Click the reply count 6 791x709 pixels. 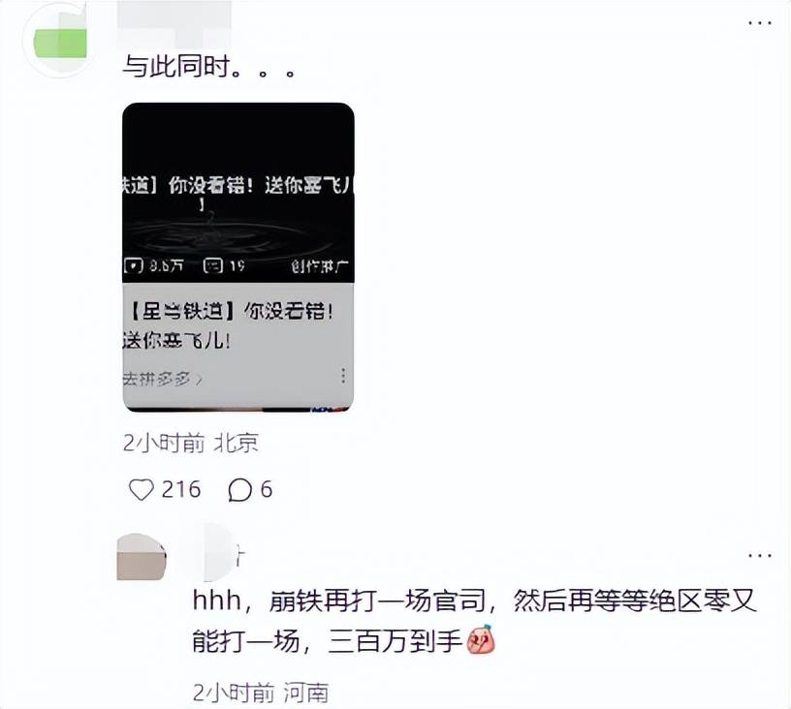pos(267,490)
